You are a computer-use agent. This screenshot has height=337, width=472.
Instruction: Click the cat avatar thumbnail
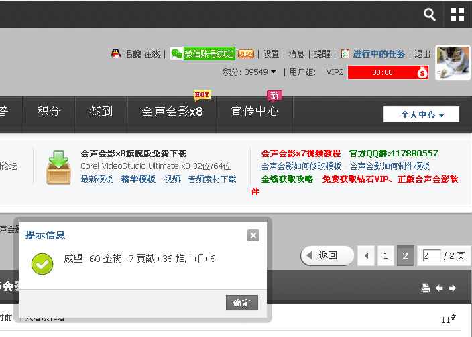[453, 63]
